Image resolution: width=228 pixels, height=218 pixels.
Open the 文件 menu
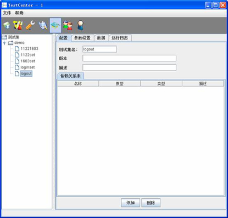pos(7,13)
